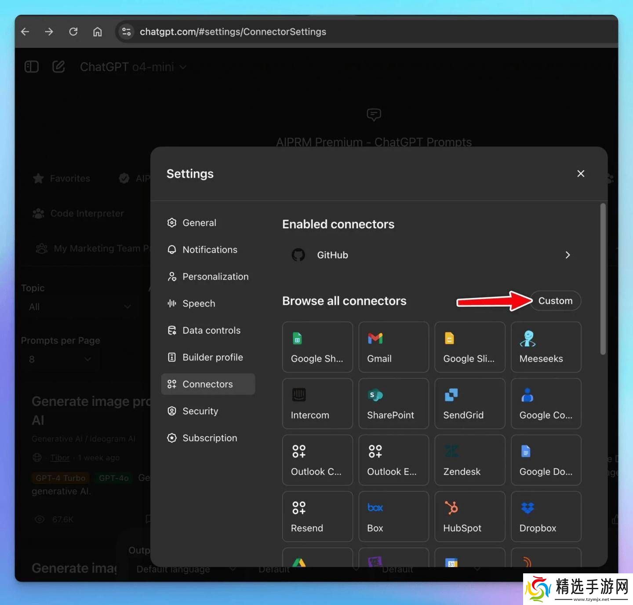The image size is (633, 605).
Task: Select the HubSpot connector
Action: pyautogui.click(x=469, y=516)
